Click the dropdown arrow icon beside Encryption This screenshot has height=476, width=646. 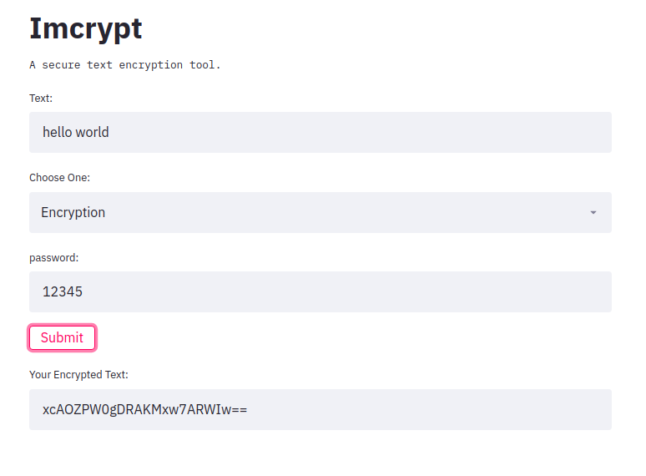(x=593, y=213)
